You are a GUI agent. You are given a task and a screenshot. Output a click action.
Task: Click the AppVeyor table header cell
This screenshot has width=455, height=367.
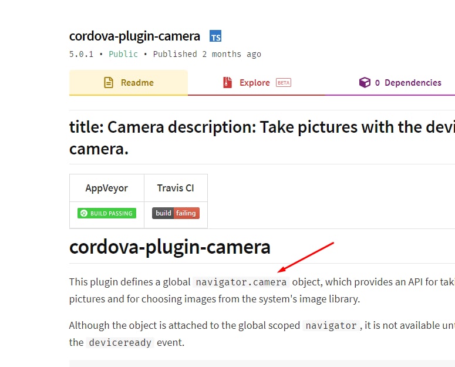click(107, 188)
